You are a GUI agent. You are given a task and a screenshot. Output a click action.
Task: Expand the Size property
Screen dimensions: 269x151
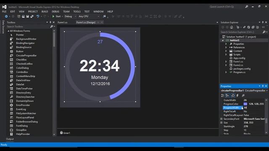(222, 122)
